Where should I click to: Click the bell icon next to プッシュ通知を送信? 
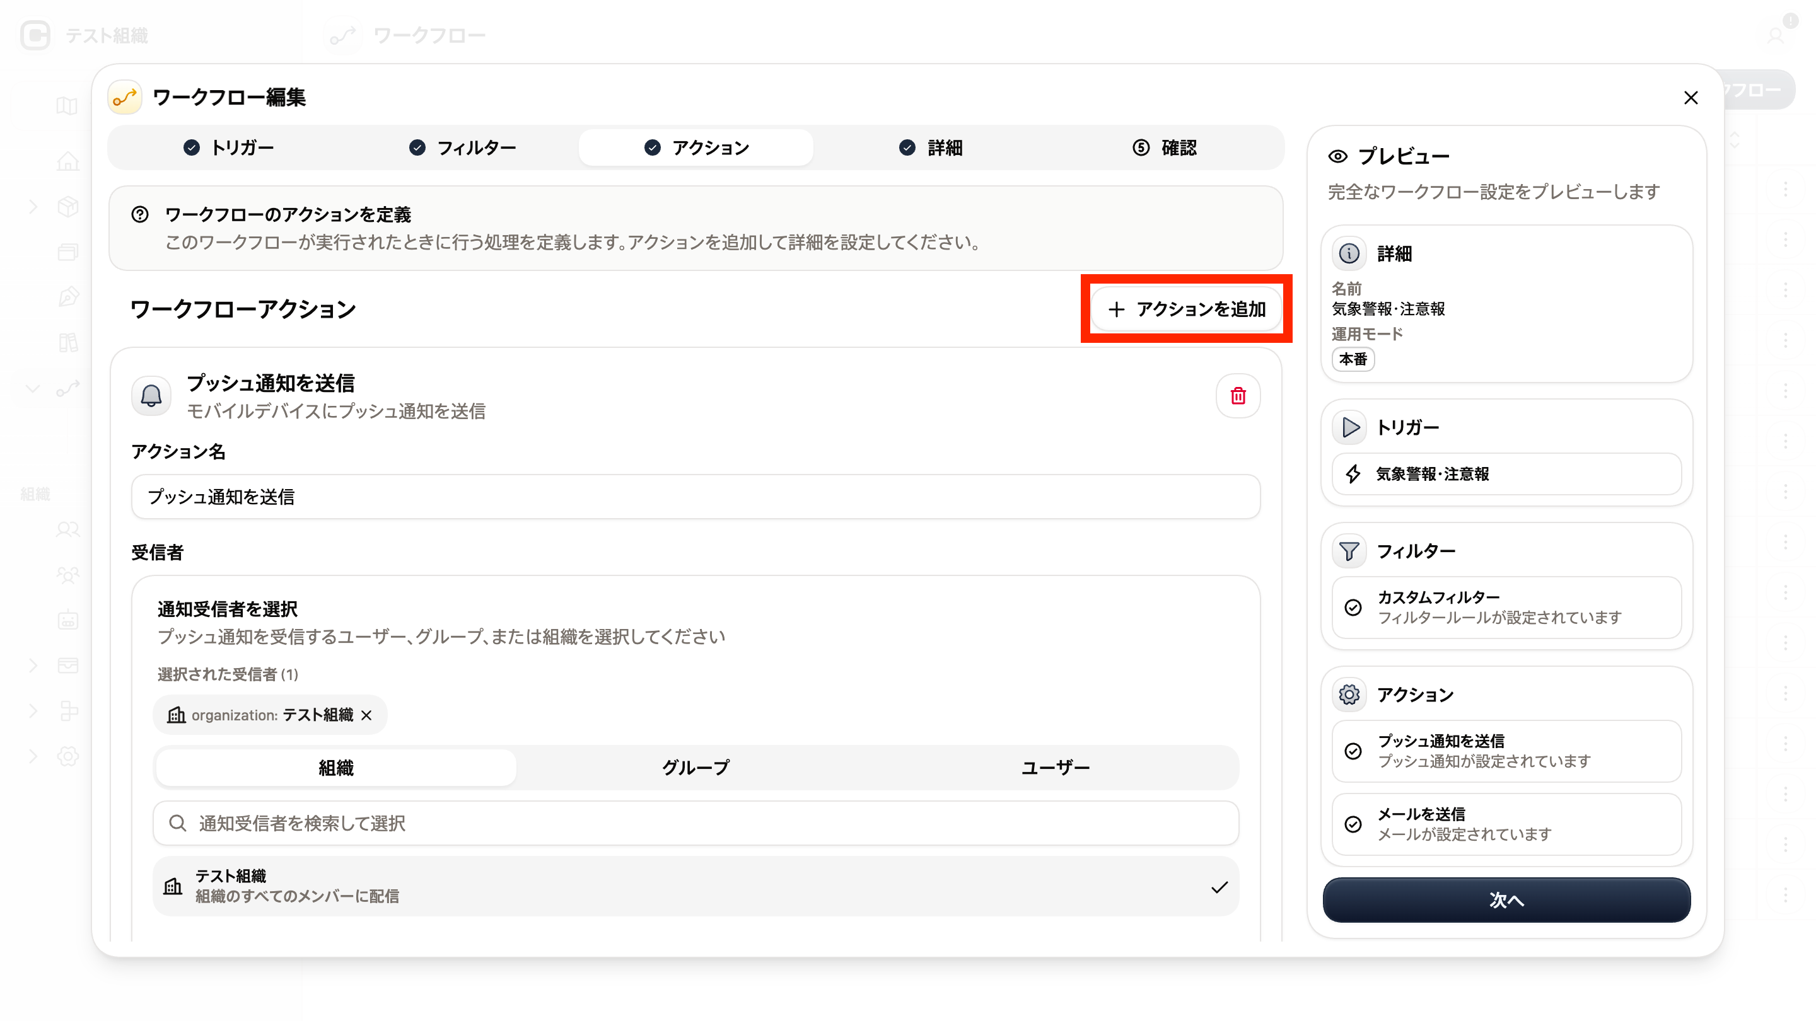(x=151, y=396)
